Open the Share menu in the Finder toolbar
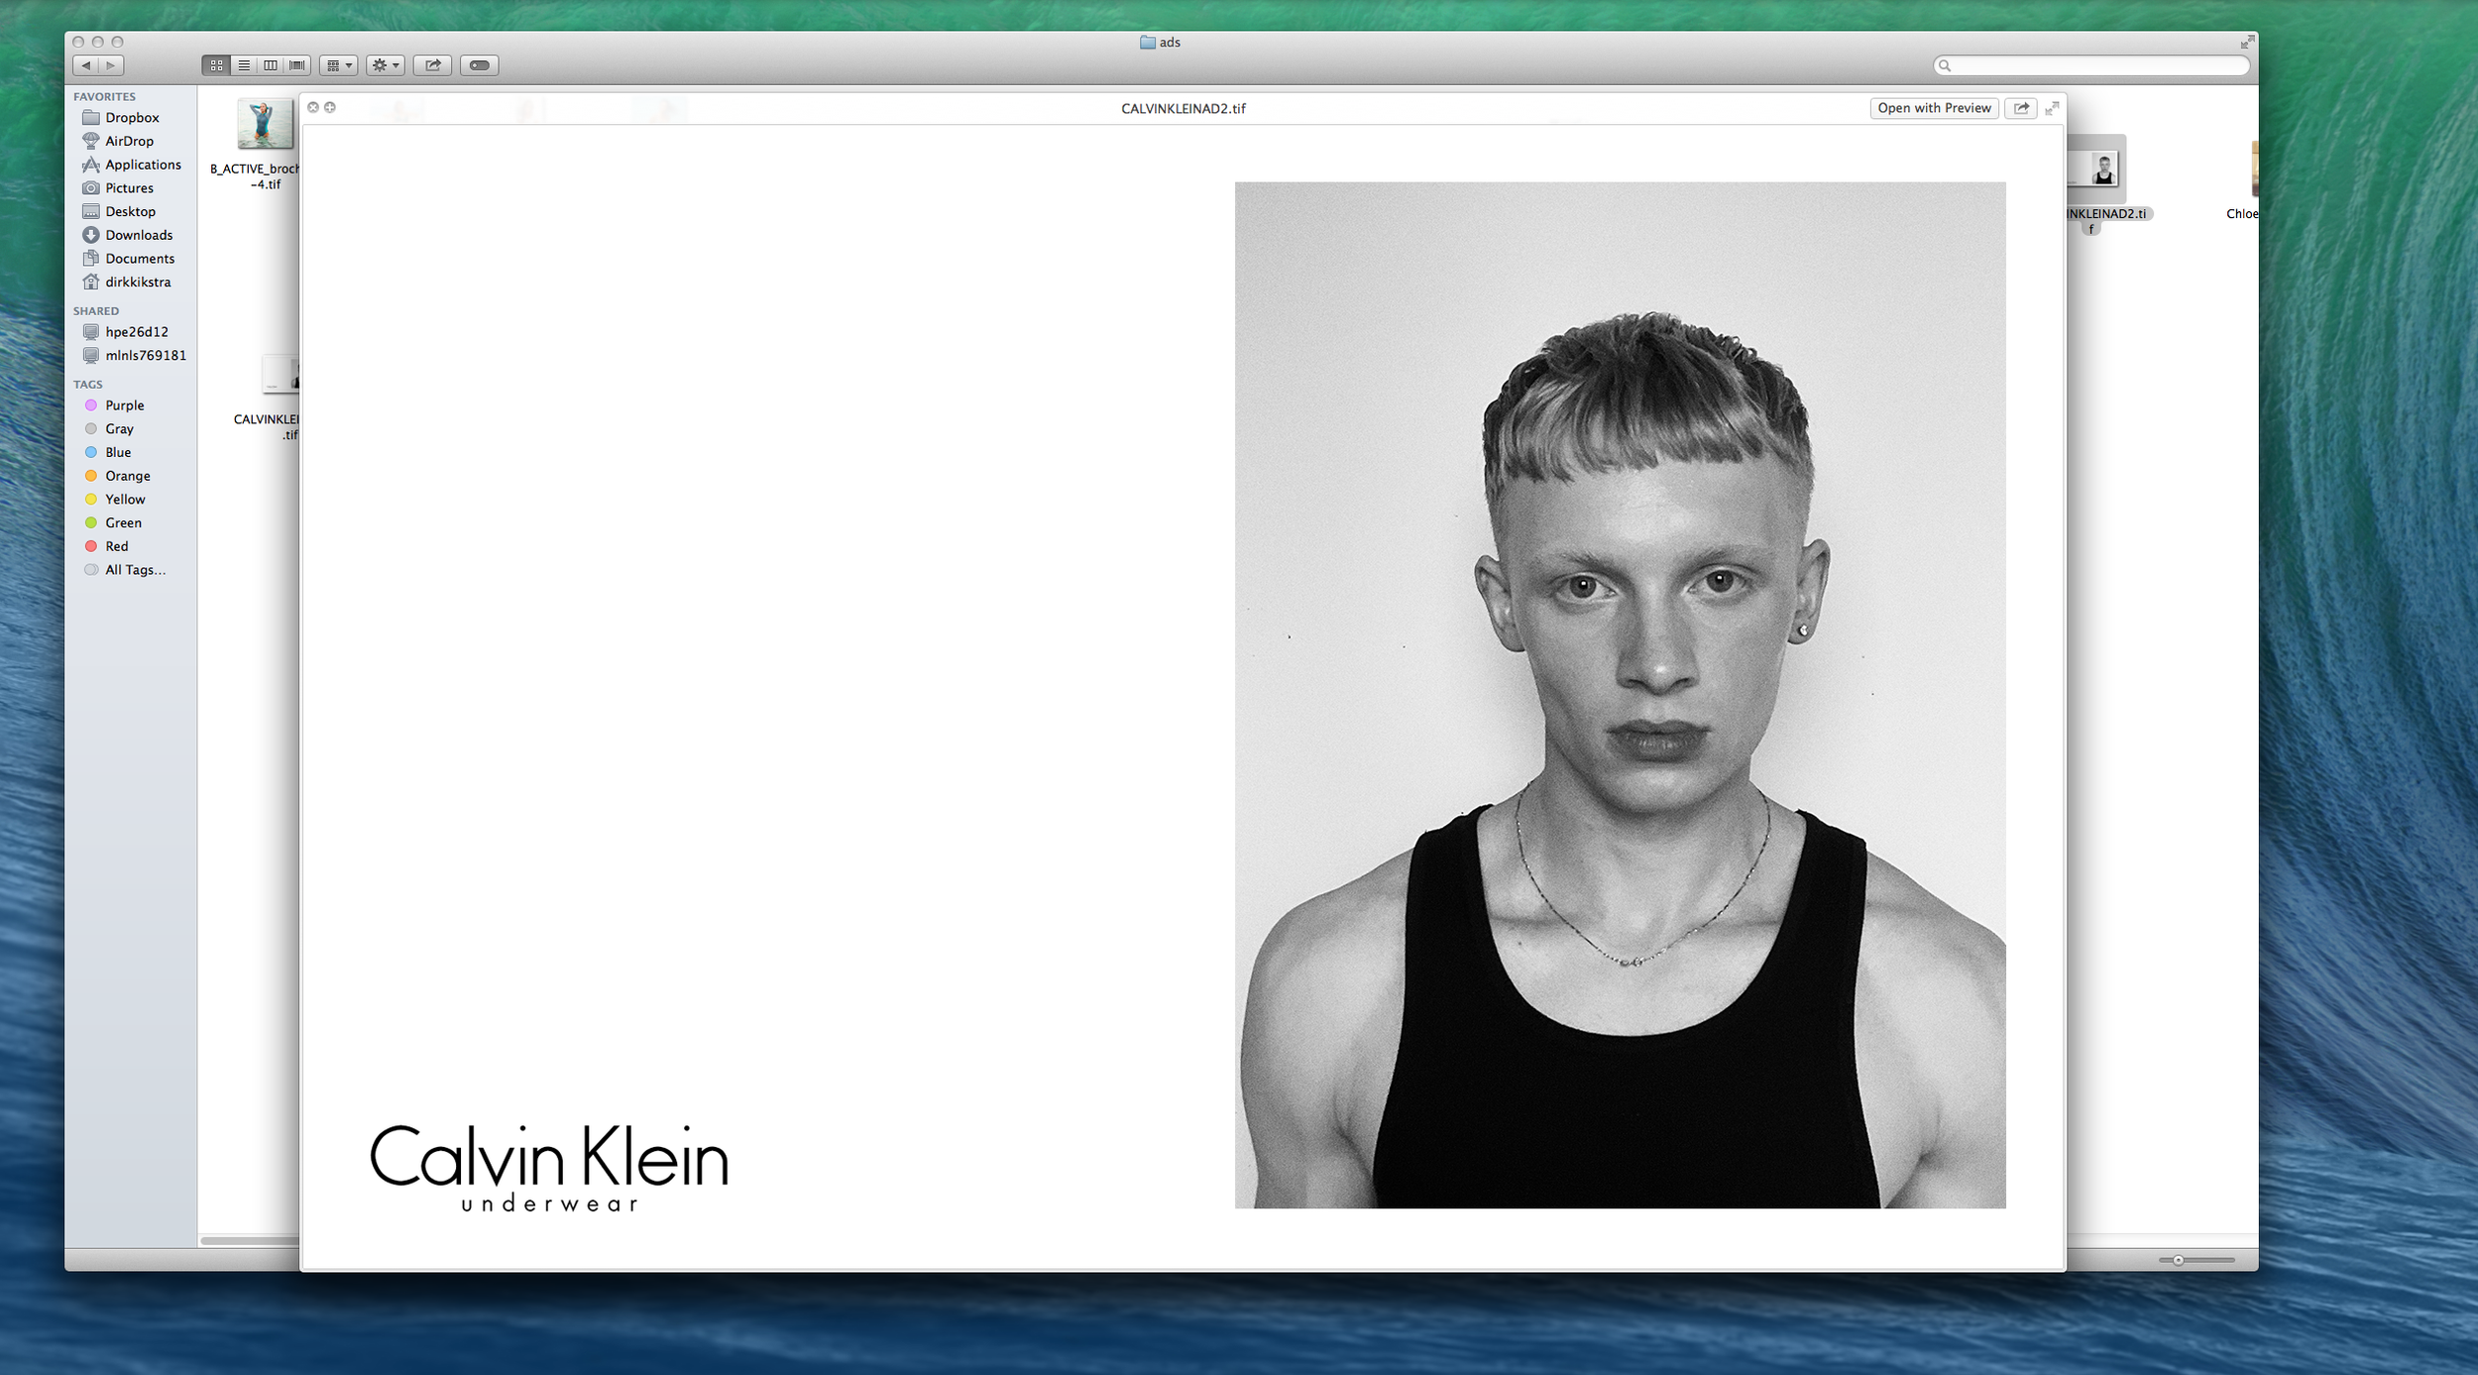The image size is (2478, 1375). pyautogui.click(x=432, y=65)
